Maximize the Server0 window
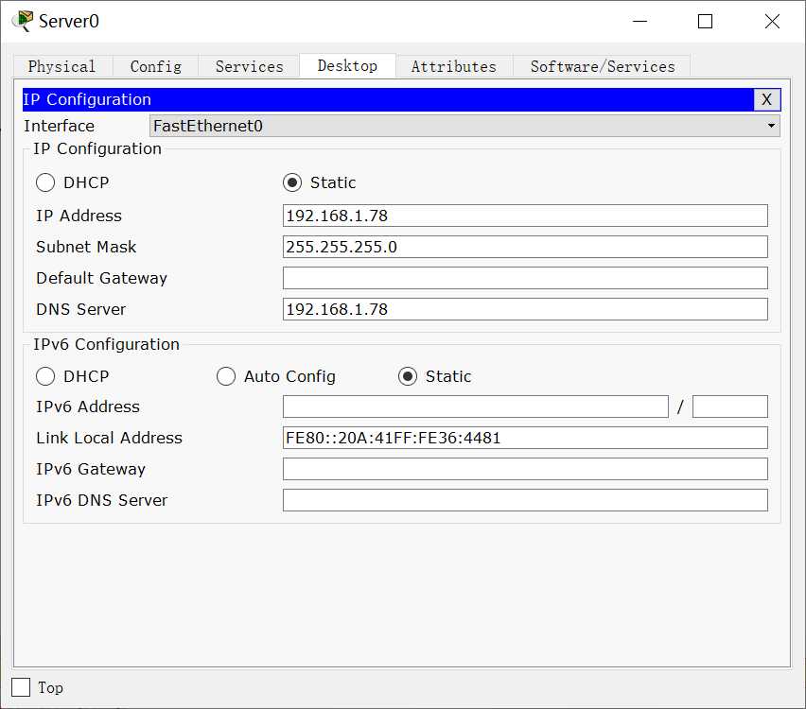806x709 pixels. pos(706,21)
